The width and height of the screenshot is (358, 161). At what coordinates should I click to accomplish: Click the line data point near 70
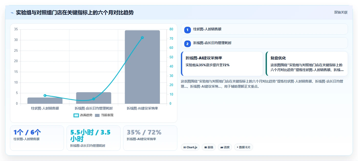pos(142,38)
